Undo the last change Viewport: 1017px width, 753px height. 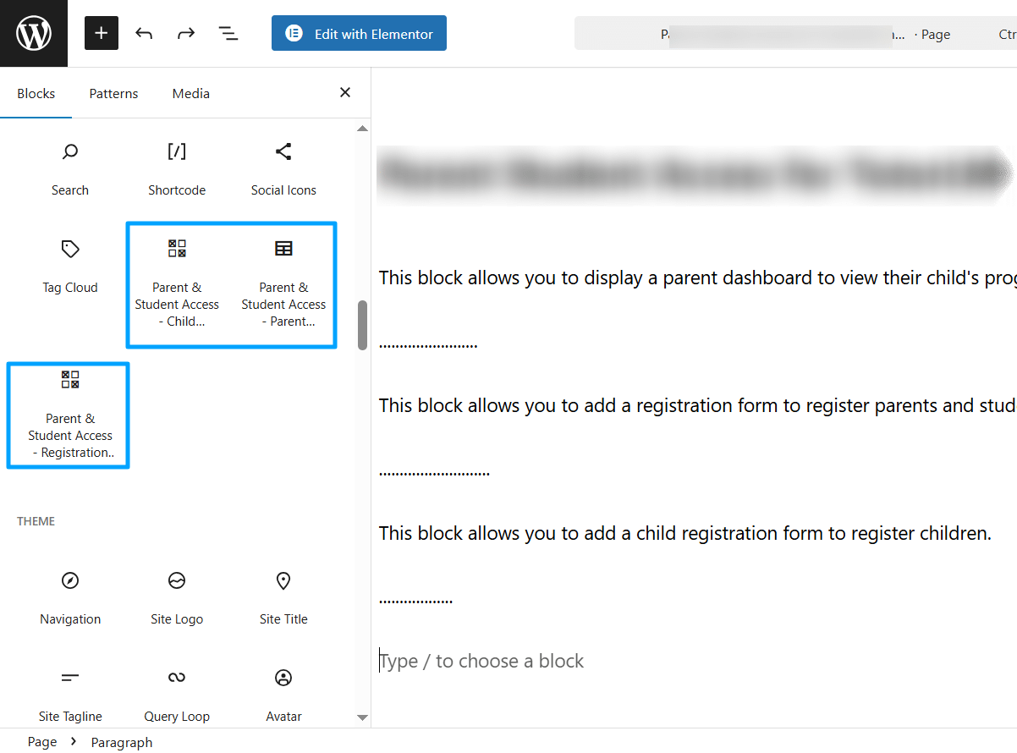click(x=144, y=34)
